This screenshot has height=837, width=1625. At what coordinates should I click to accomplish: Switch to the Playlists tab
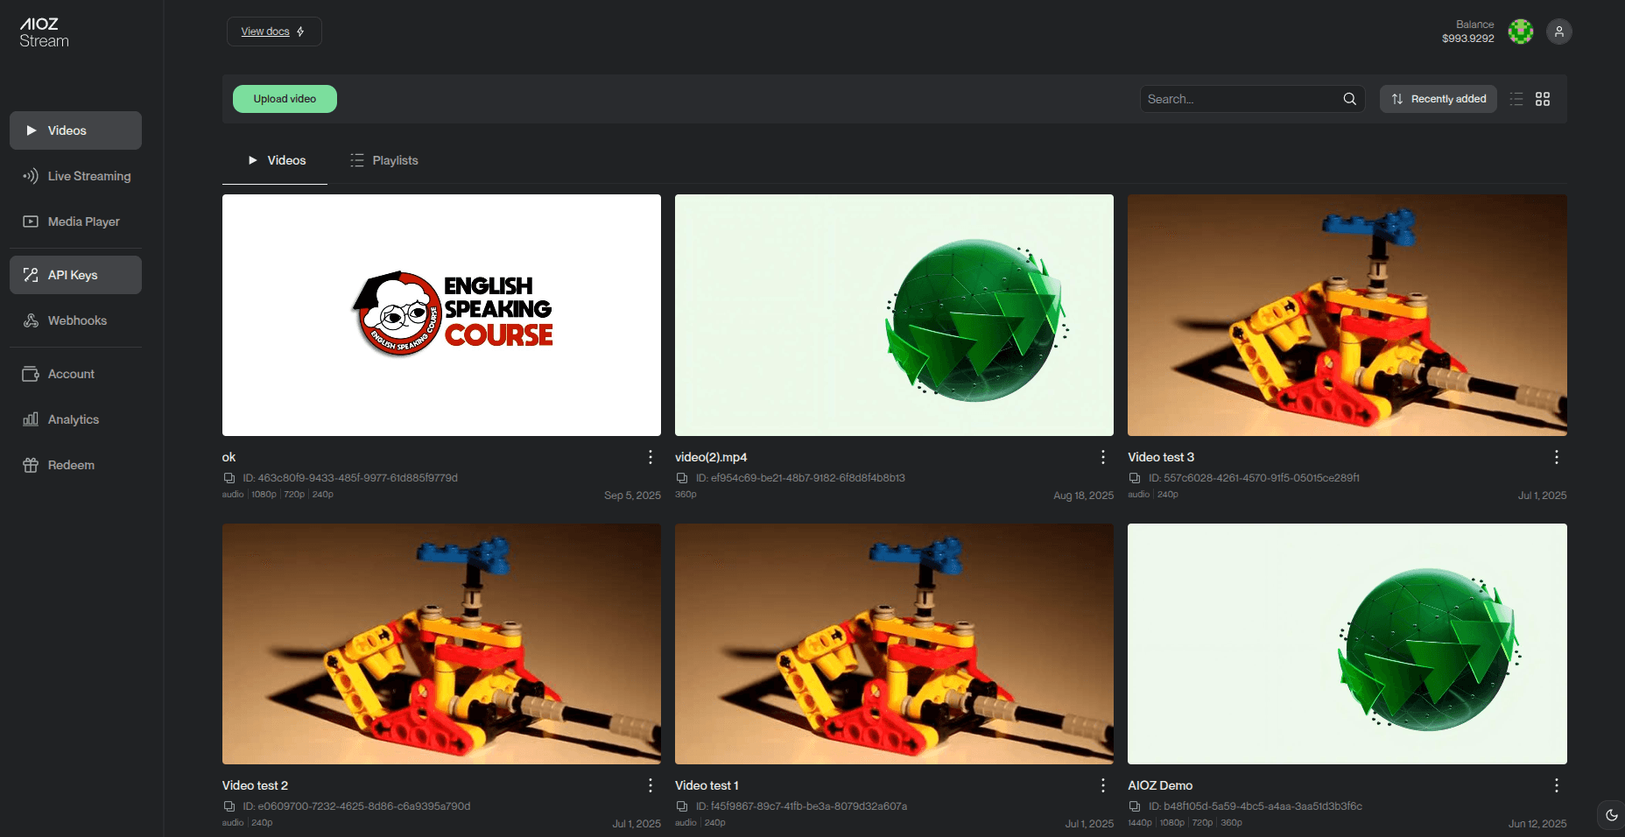click(384, 160)
